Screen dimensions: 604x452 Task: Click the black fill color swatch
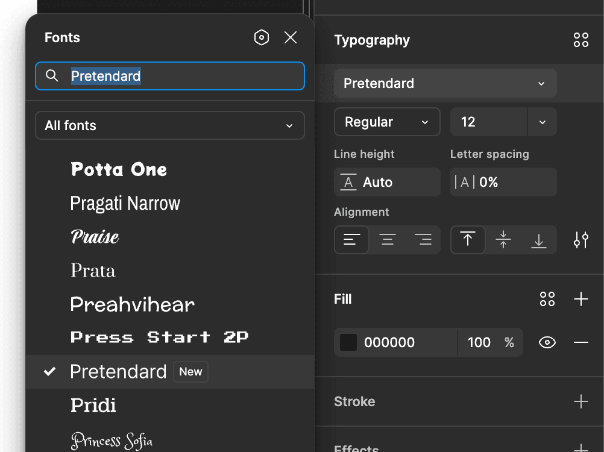coord(348,342)
